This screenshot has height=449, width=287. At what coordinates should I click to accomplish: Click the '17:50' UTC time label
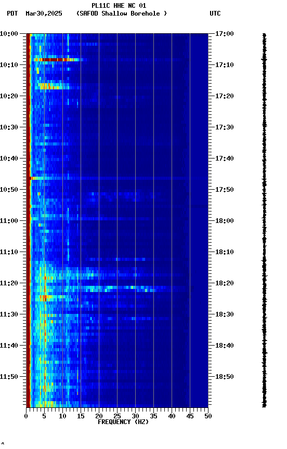pyautogui.click(x=225, y=190)
